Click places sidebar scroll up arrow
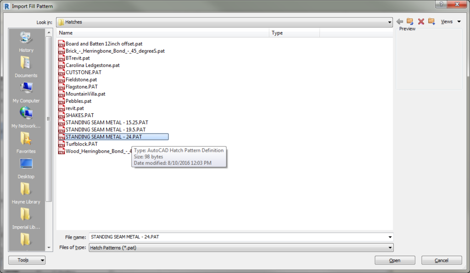This screenshot has height=273, width=470. click(49, 33)
